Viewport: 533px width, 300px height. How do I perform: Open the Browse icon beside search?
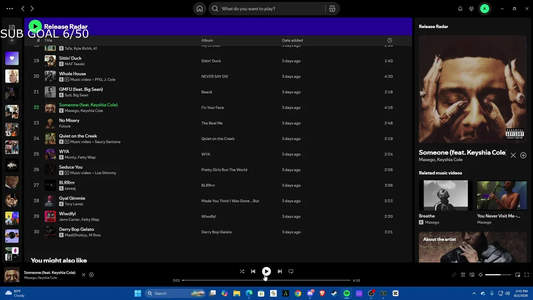tap(332, 9)
